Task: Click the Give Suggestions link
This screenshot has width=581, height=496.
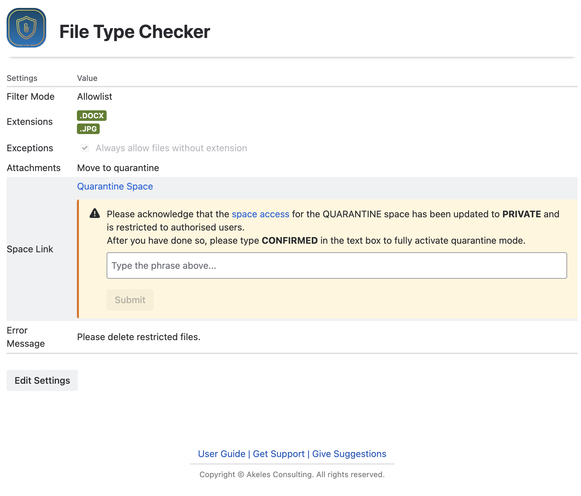Action: (x=349, y=454)
